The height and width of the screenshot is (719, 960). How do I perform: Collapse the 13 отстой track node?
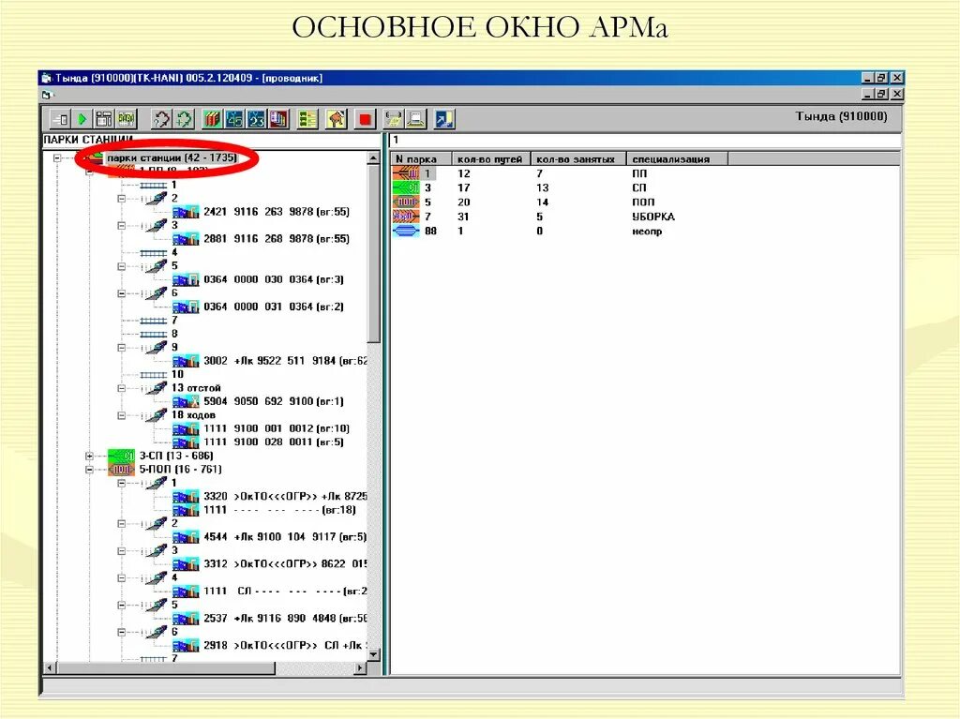click(121, 388)
